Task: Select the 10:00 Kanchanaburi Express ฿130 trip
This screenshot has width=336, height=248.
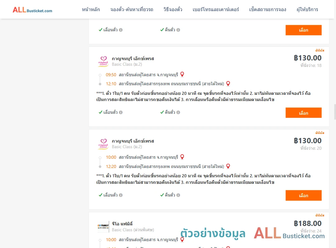Action: pos(303,195)
